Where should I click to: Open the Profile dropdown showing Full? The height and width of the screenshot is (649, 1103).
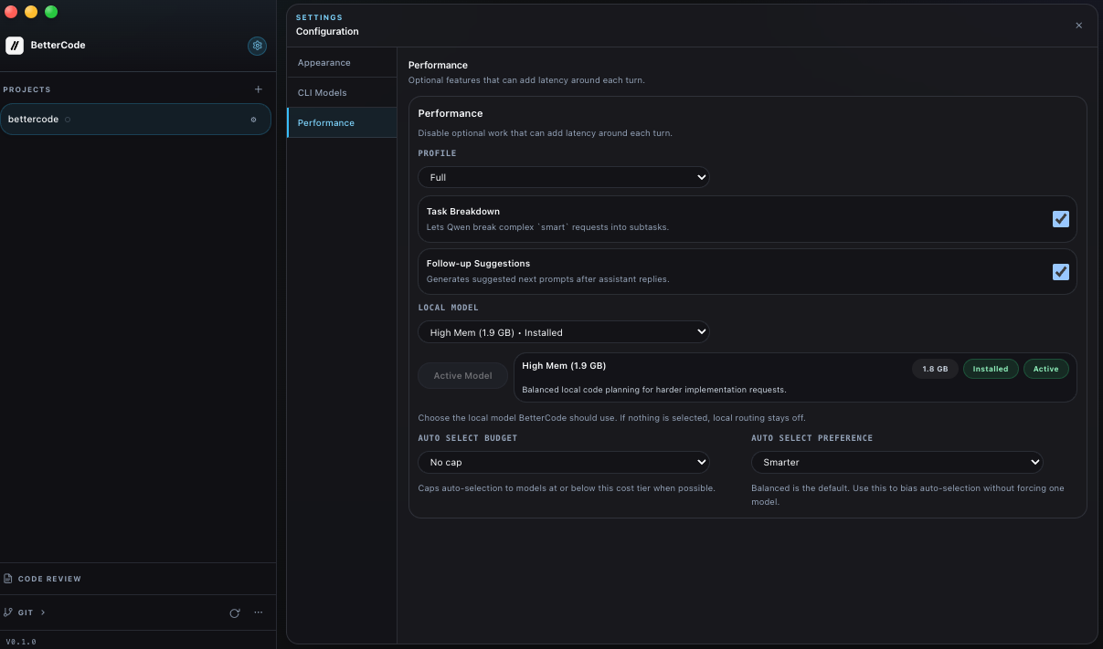pyautogui.click(x=563, y=177)
